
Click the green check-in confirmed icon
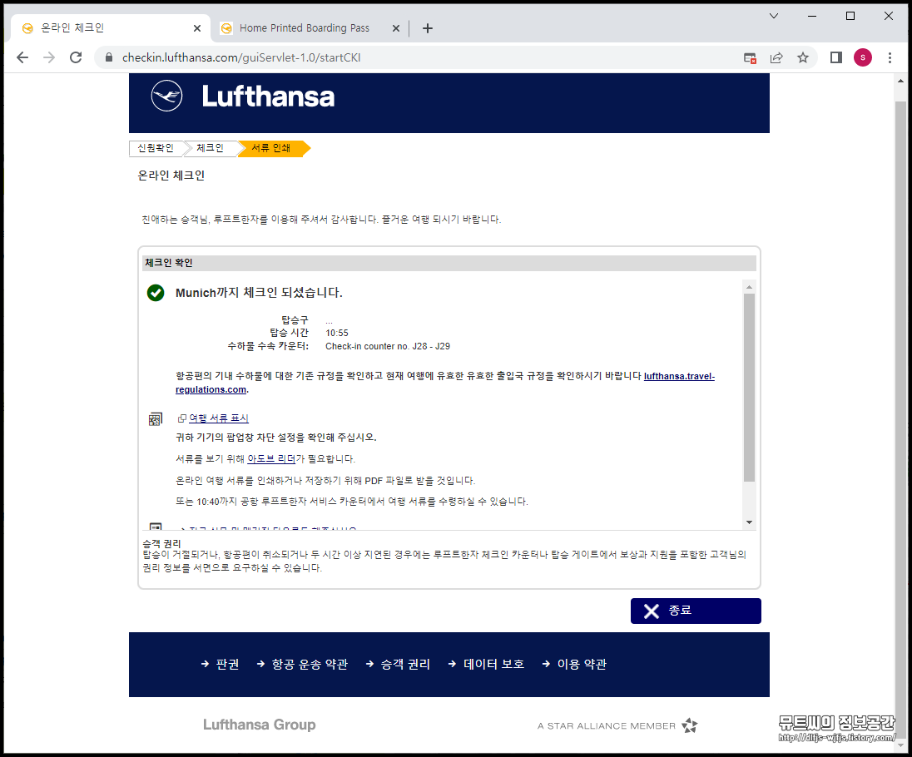click(x=156, y=293)
